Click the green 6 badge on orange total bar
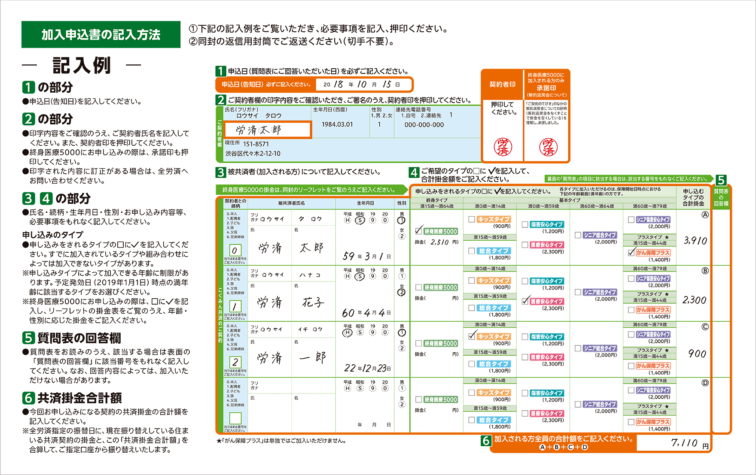Viewport: 756px width, 475px height. pyautogui.click(x=486, y=441)
